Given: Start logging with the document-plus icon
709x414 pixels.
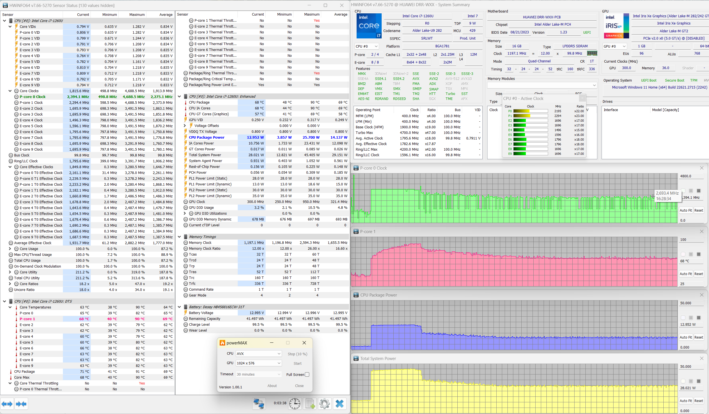Looking at the screenshot, I should [310, 404].
